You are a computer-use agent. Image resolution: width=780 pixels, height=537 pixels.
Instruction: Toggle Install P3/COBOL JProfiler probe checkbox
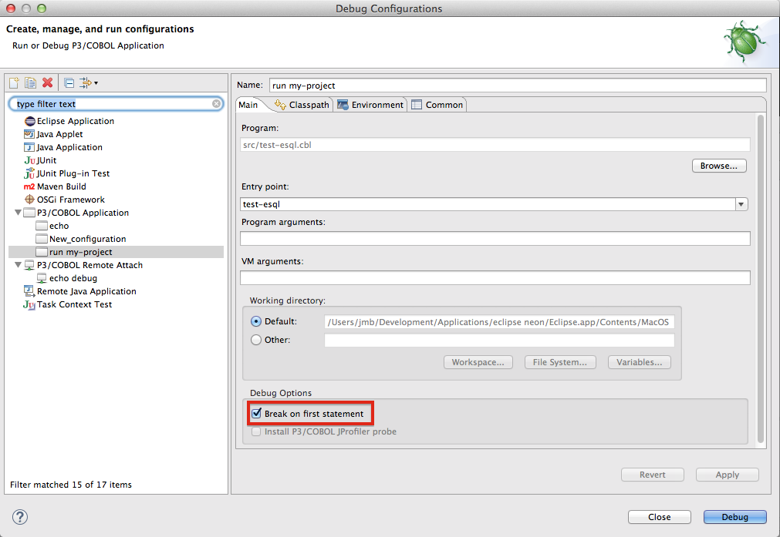pos(256,431)
